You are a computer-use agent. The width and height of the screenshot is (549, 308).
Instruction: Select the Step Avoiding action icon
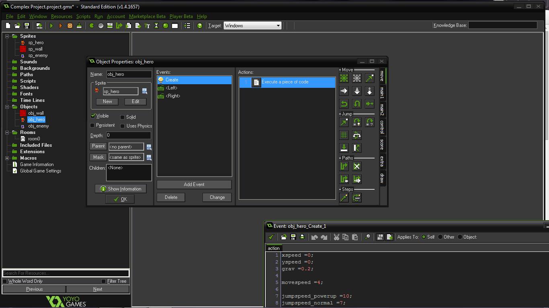pyautogui.click(x=357, y=198)
